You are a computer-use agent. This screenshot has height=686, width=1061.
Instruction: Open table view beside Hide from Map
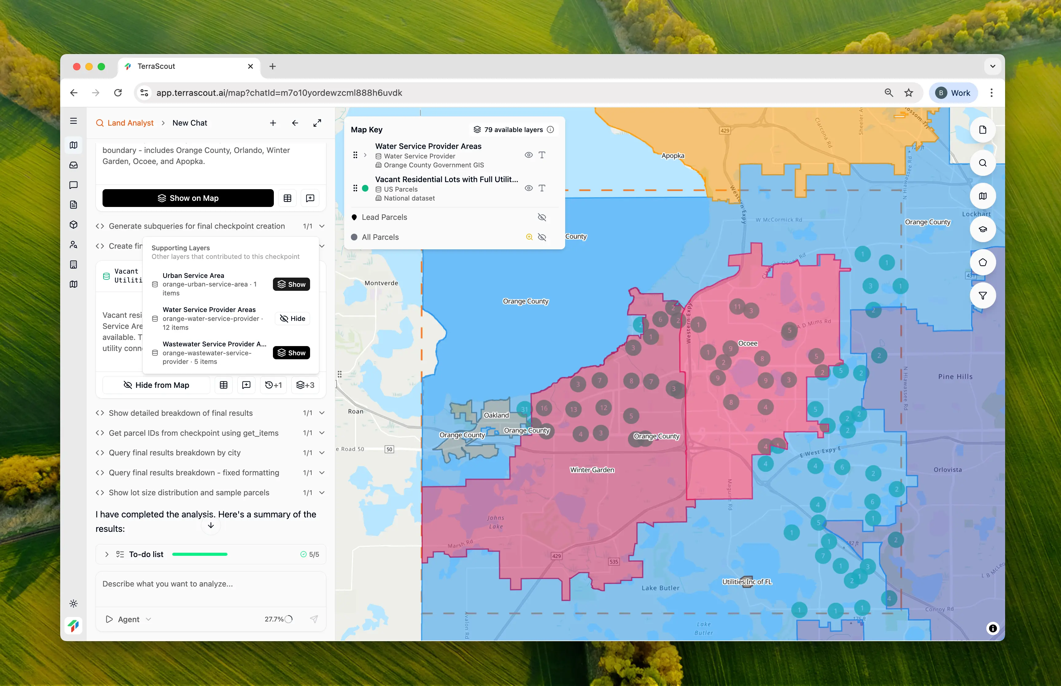point(223,385)
